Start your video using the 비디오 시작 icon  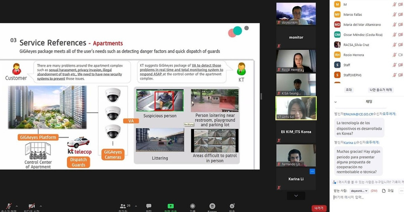click(32, 206)
